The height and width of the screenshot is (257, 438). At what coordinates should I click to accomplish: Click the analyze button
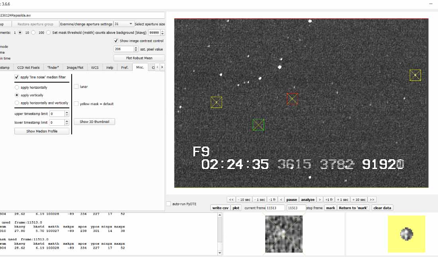(308, 200)
